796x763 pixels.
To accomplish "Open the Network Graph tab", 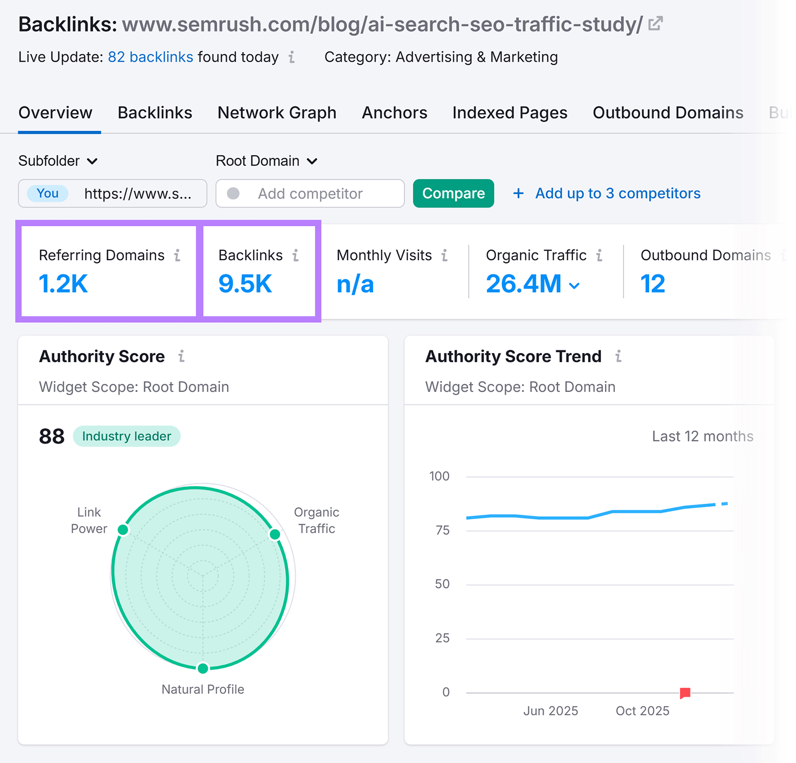I will [277, 113].
